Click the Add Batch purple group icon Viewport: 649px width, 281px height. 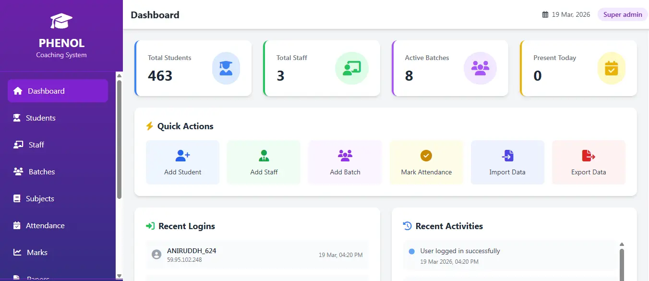point(345,156)
